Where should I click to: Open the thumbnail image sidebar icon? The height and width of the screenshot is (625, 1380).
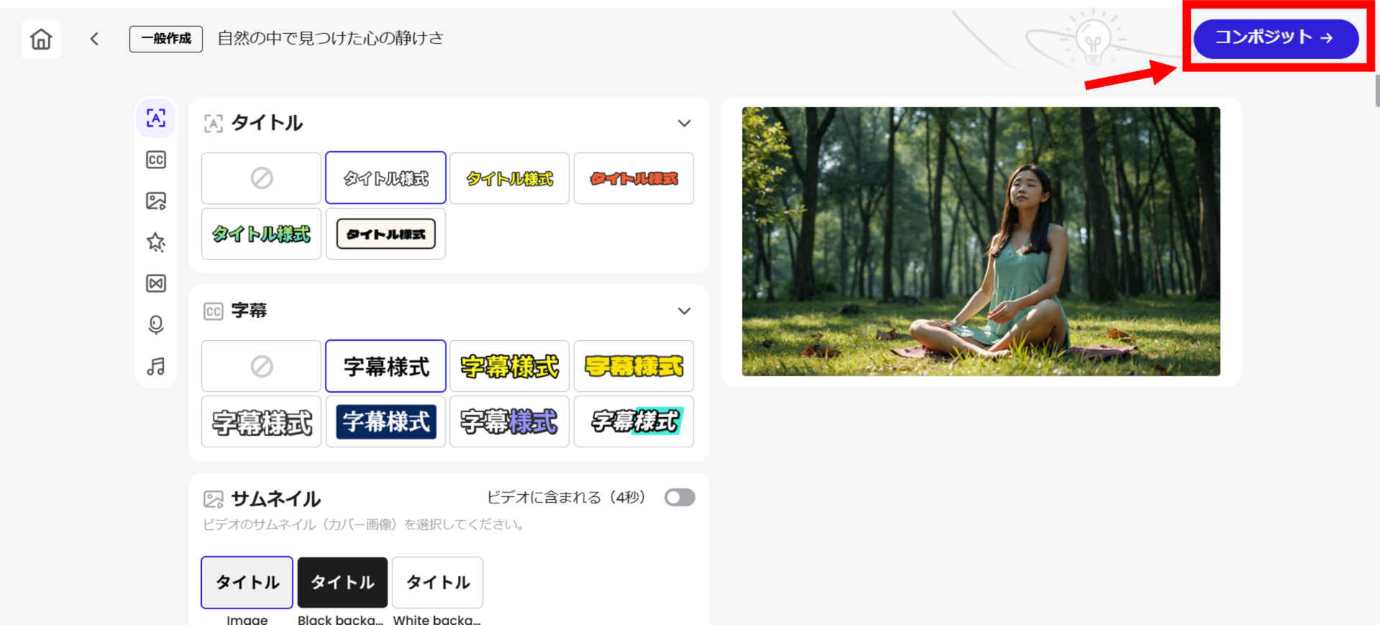click(156, 201)
